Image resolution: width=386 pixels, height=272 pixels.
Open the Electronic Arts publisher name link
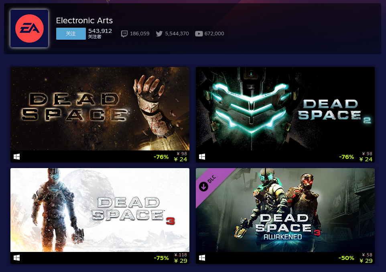click(84, 20)
